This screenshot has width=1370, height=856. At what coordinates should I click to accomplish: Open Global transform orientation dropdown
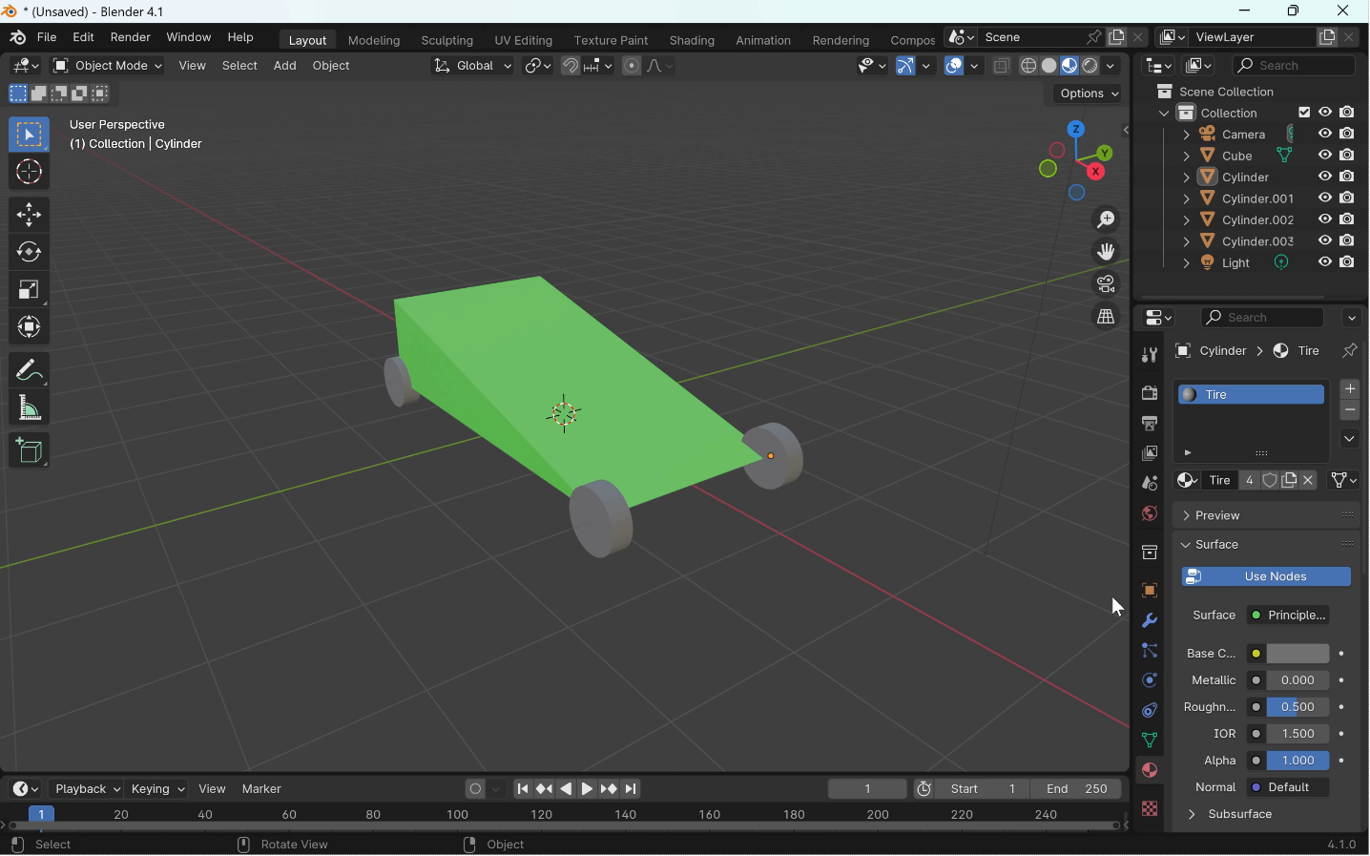point(472,66)
